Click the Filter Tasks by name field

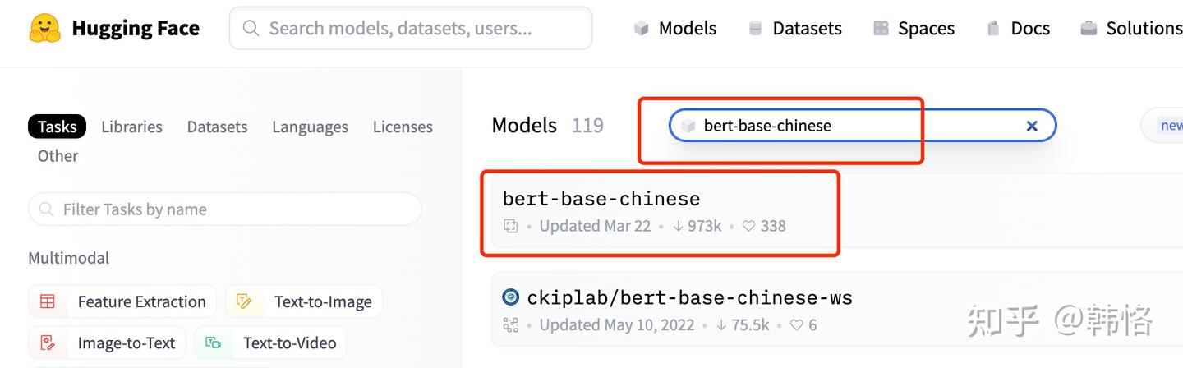[x=225, y=209]
